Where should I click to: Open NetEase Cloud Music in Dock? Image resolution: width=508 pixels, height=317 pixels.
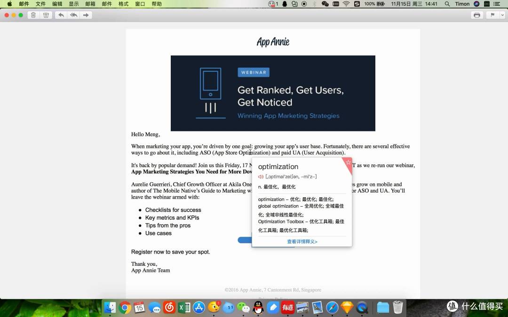pyautogui.click(x=169, y=307)
